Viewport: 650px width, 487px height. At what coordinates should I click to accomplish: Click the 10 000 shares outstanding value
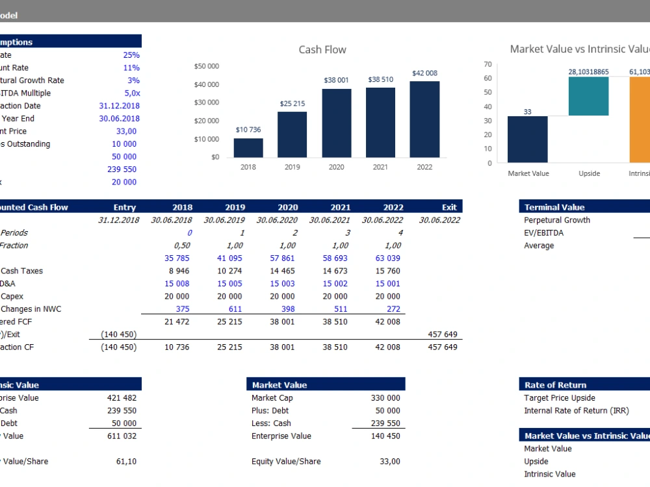[124, 144]
